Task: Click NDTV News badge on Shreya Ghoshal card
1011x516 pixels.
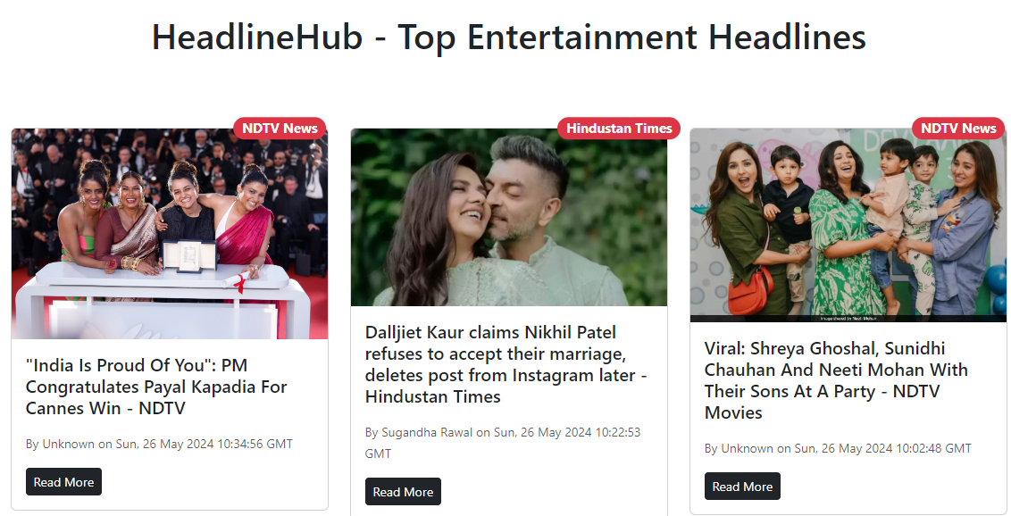Action: tap(958, 129)
